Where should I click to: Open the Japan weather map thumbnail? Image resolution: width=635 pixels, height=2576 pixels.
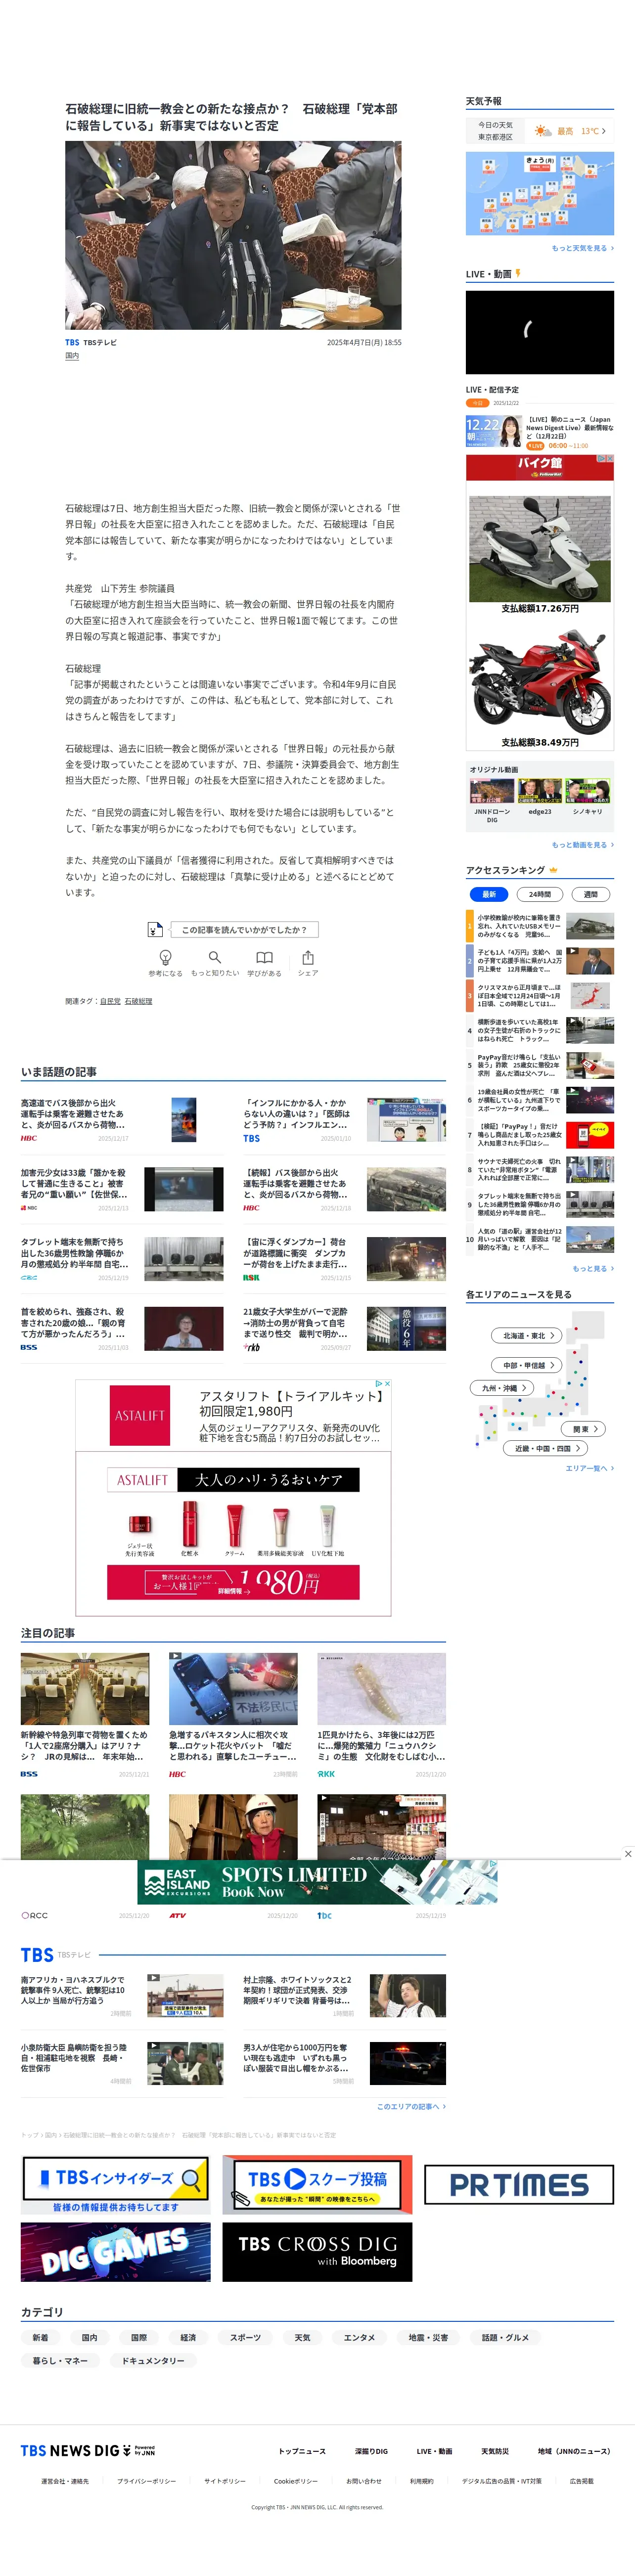coord(539,194)
